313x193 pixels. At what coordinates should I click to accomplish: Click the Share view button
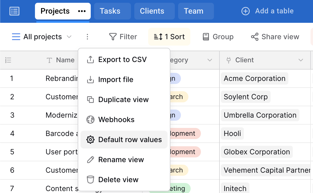tap(275, 37)
